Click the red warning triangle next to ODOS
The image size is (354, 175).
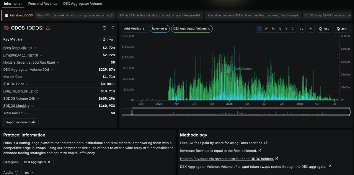tap(48, 28)
